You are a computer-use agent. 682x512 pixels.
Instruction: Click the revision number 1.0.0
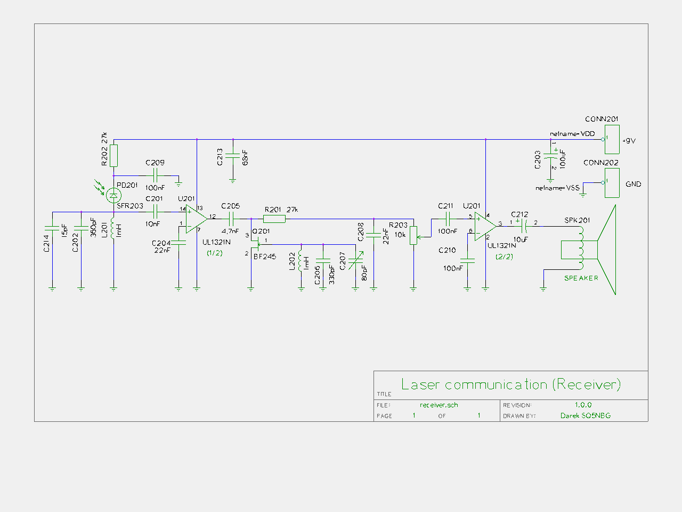tap(583, 405)
